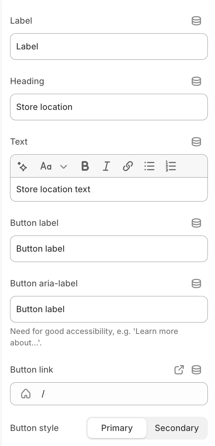Click the Button aria-label field title
The width and height of the screenshot is (215, 446).
[44, 283]
